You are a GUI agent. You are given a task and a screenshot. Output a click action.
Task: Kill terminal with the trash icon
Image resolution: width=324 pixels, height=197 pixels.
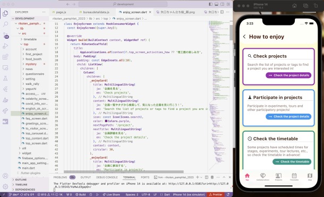[212, 177]
